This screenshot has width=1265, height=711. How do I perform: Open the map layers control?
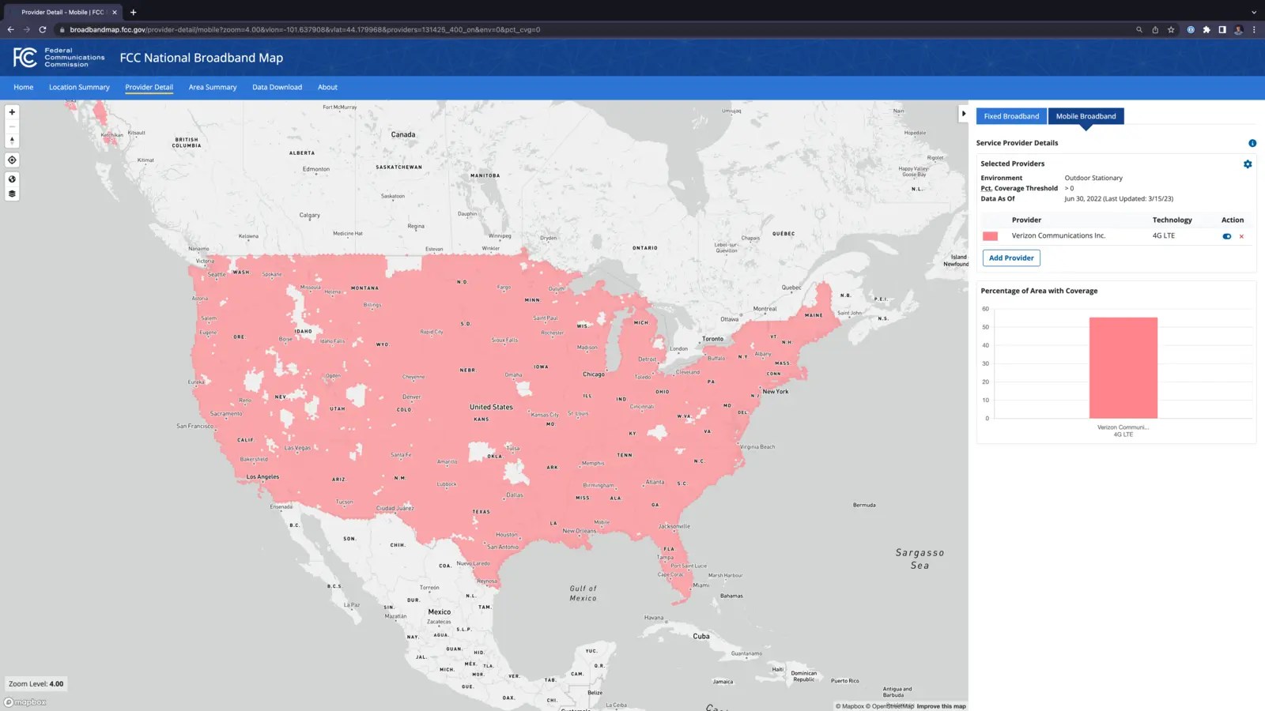[x=12, y=194]
